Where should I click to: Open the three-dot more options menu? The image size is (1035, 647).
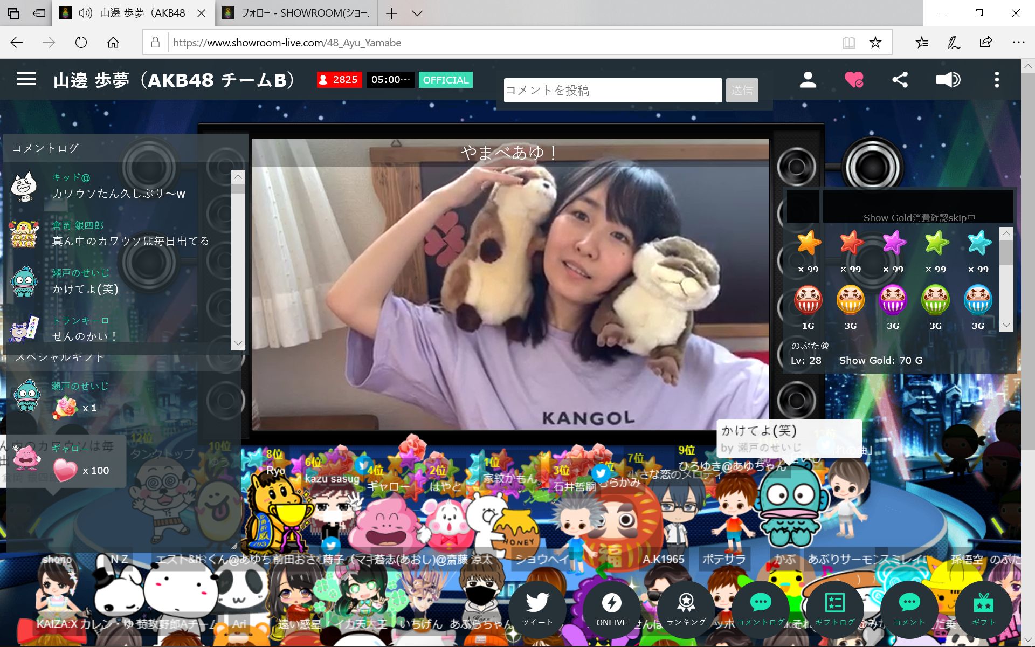pyautogui.click(x=997, y=80)
